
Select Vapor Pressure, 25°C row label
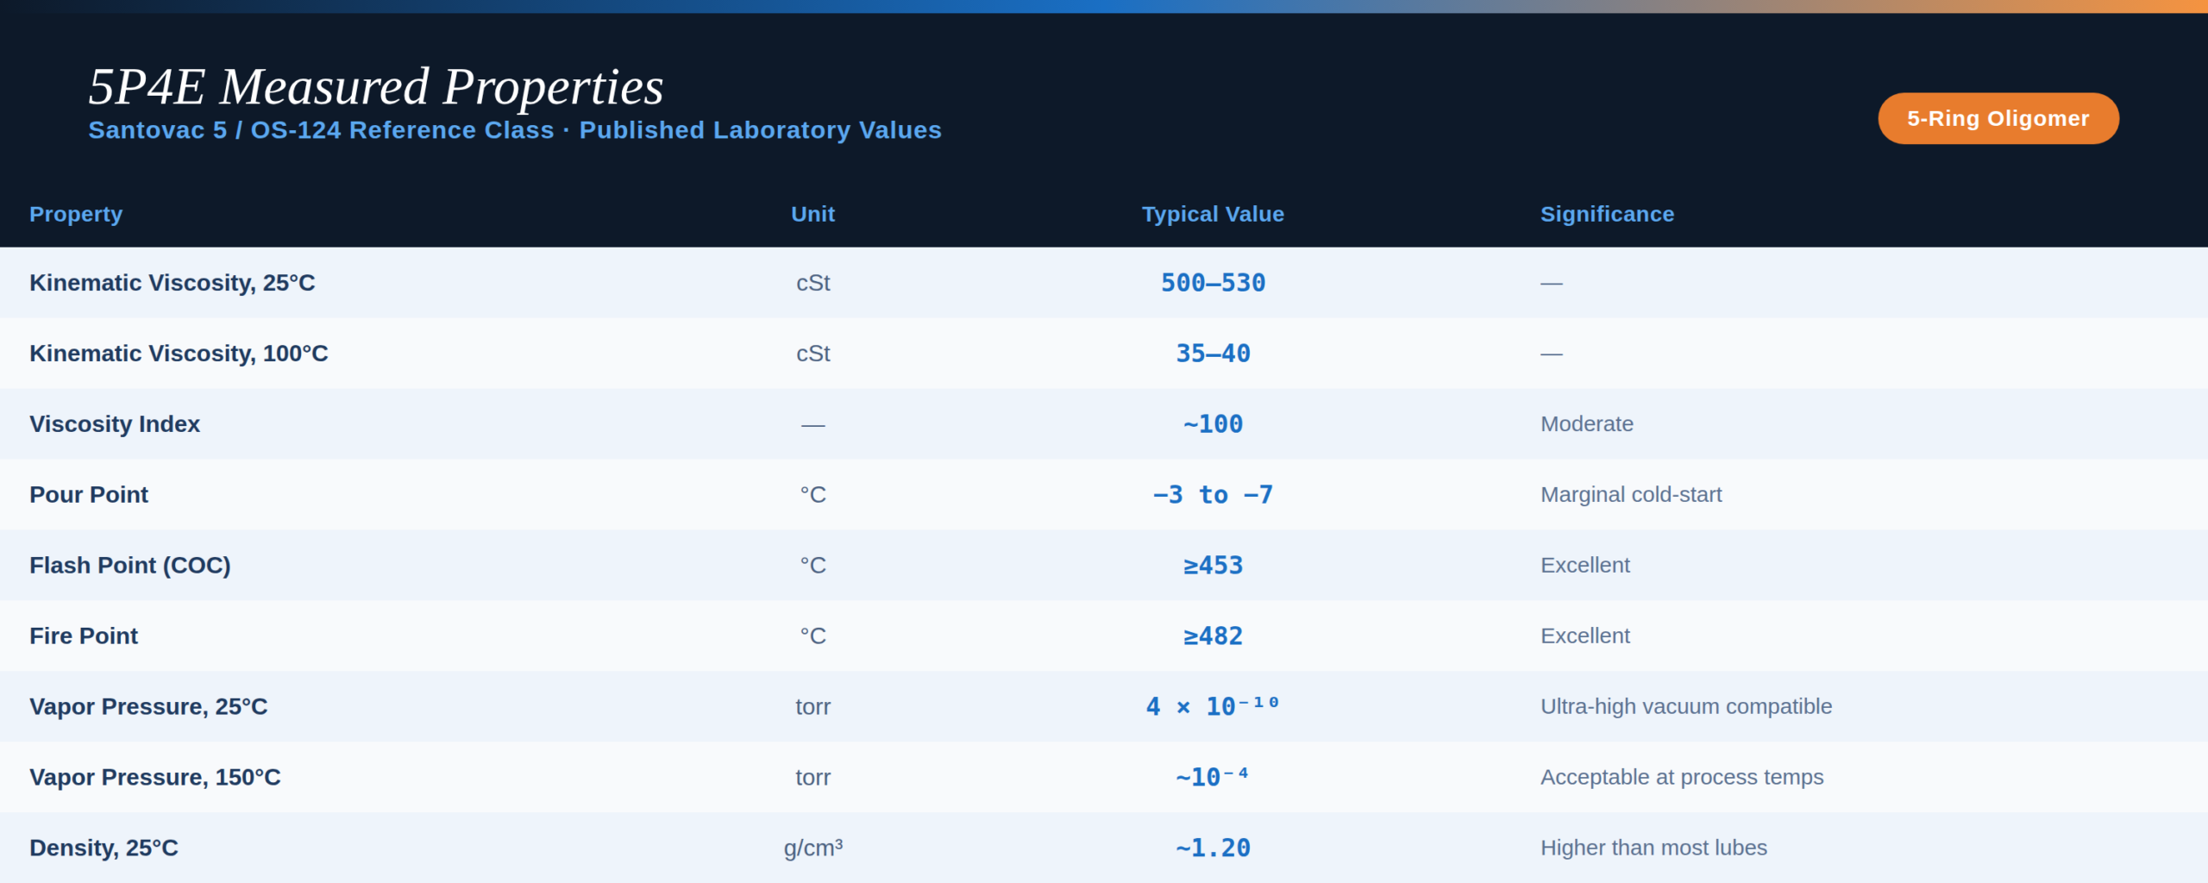coord(148,707)
